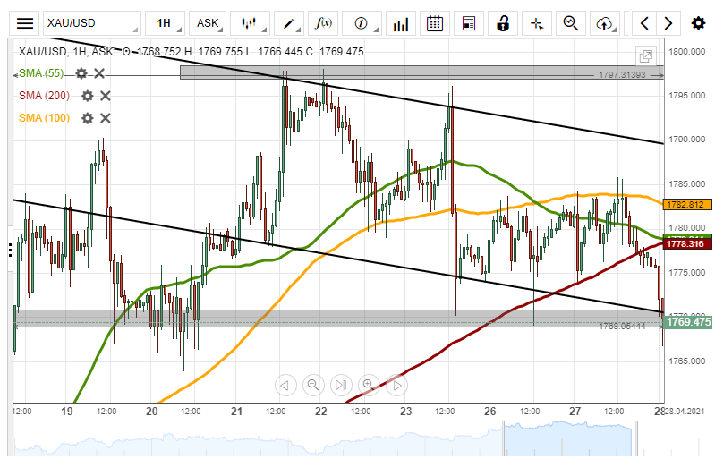The height and width of the screenshot is (459, 715).
Task: Open the info settings dropdown
Action: (362, 23)
